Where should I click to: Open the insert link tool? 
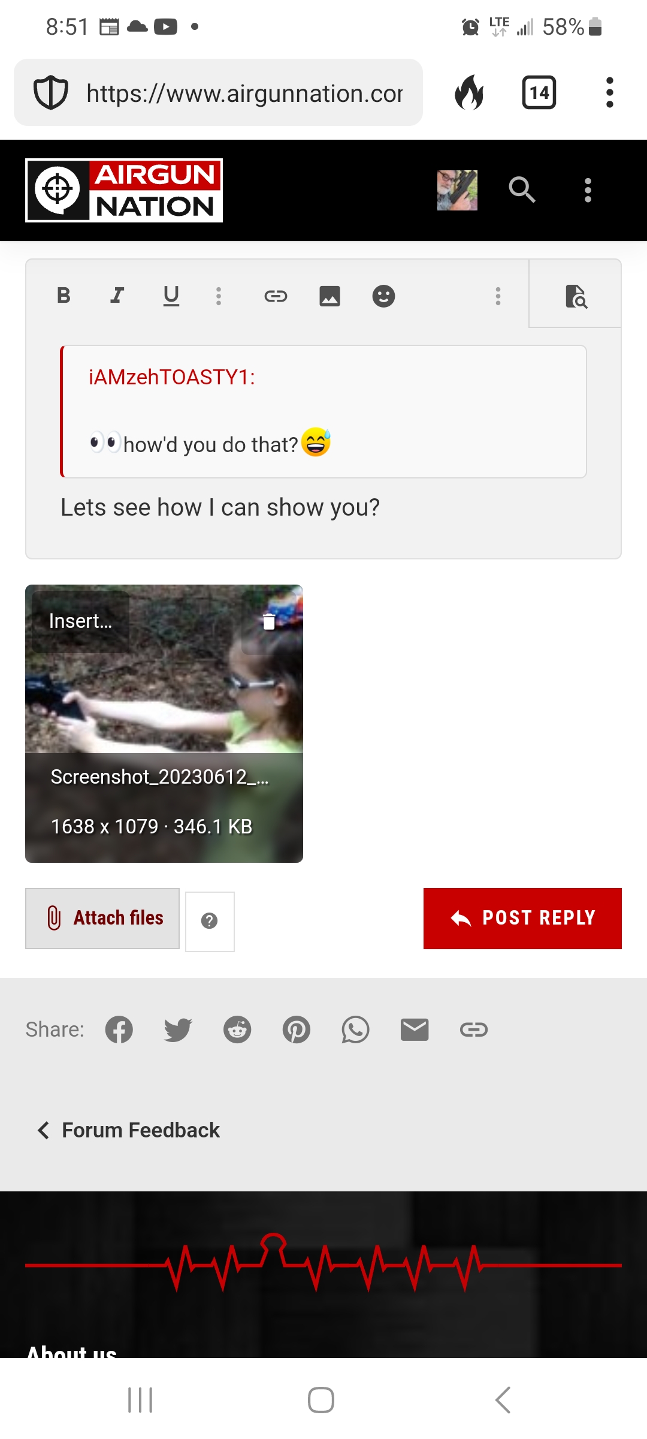click(x=276, y=296)
